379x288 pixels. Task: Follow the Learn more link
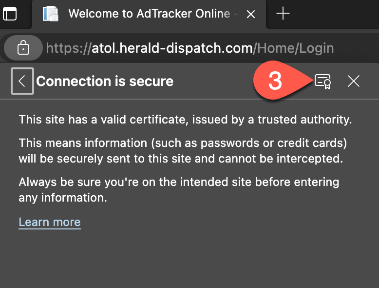point(50,222)
